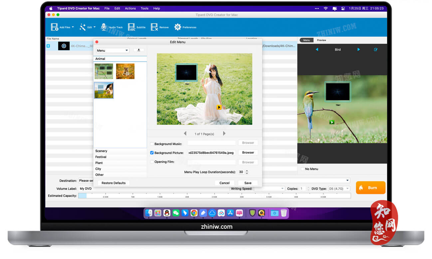Click the Volume Label input field
Viewport: 432px width, 259px height.
point(154,189)
